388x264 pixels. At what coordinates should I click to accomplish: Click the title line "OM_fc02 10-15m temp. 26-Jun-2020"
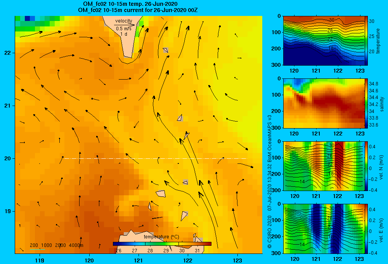(x=130, y=4)
